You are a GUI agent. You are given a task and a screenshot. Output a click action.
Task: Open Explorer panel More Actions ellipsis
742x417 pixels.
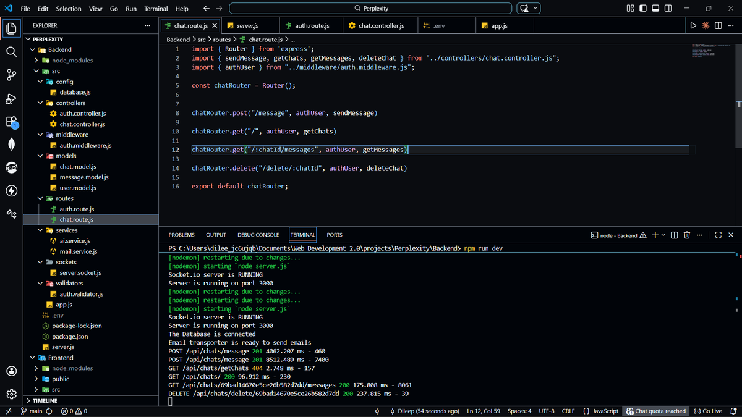click(147, 25)
